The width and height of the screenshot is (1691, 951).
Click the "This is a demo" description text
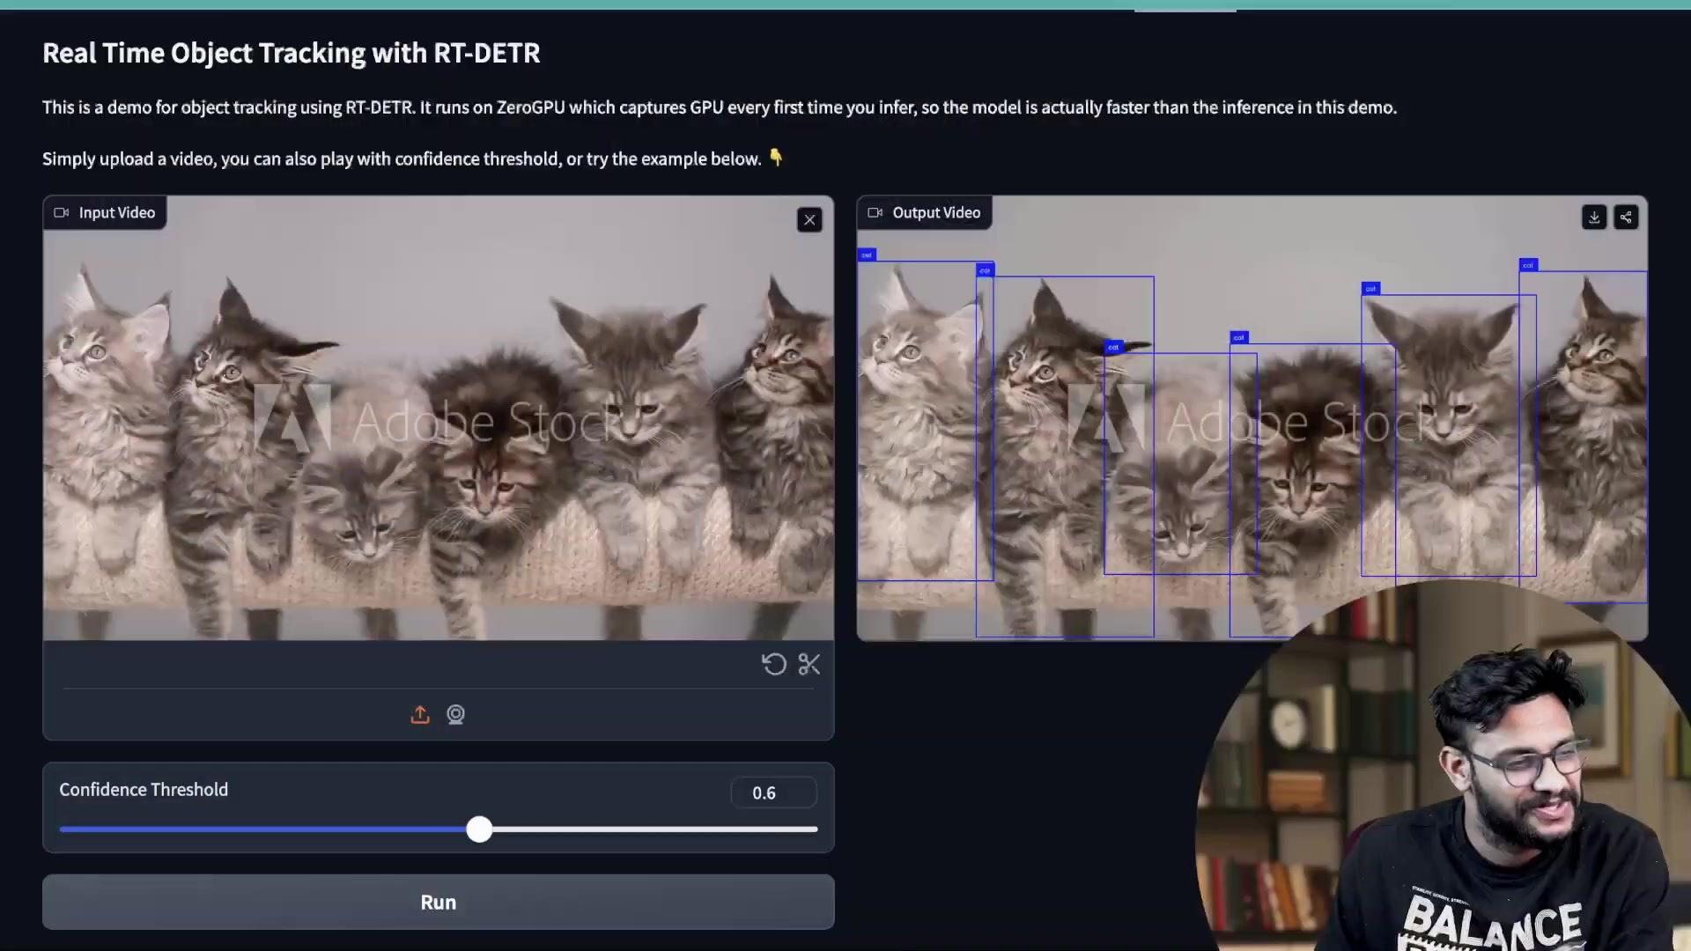tap(720, 107)
